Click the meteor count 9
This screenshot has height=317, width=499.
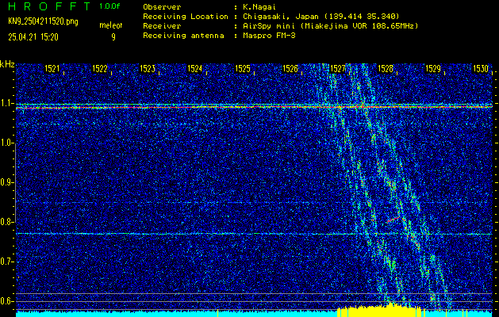pos(113,37)
